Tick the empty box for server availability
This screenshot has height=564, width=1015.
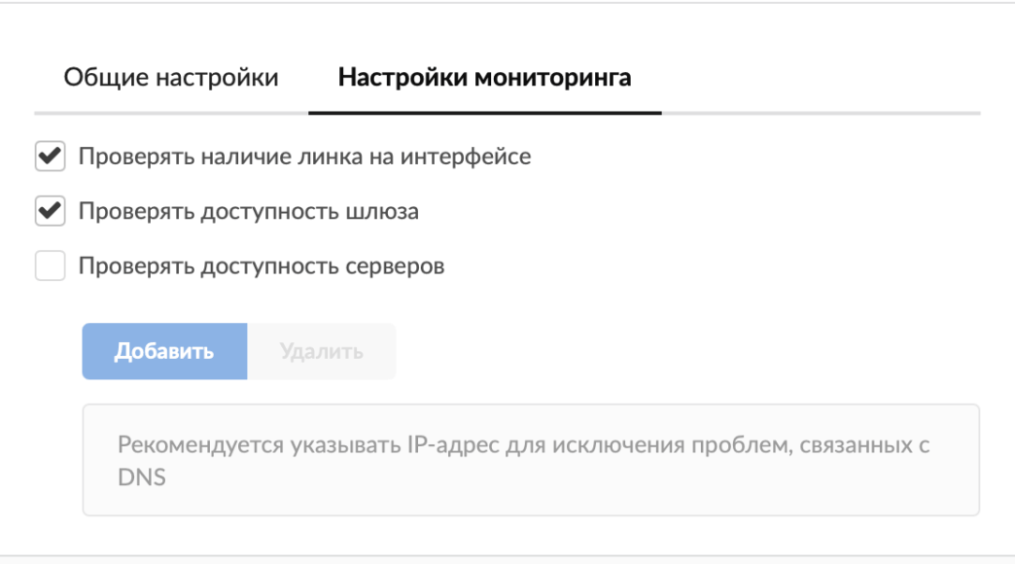[50, 265]
